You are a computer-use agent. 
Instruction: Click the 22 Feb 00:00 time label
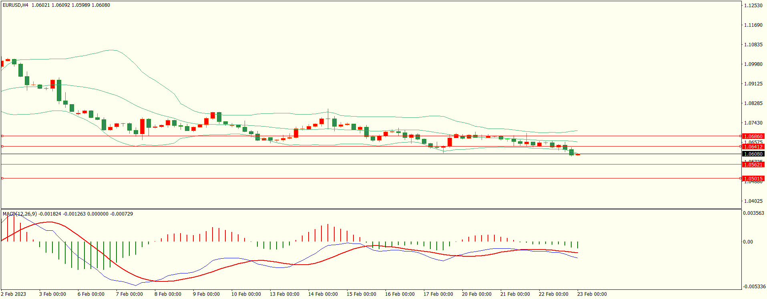[554, 294]
